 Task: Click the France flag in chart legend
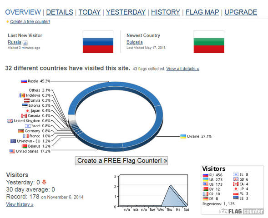25,136
